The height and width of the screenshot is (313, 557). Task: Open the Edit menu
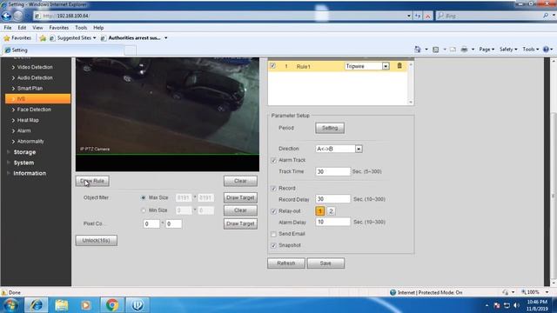22,27
